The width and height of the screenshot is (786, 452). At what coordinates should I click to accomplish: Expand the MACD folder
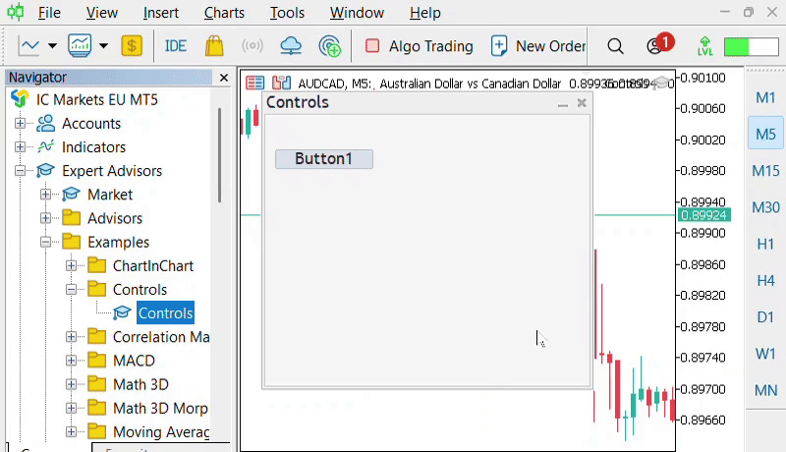click(x=71, y=361)
